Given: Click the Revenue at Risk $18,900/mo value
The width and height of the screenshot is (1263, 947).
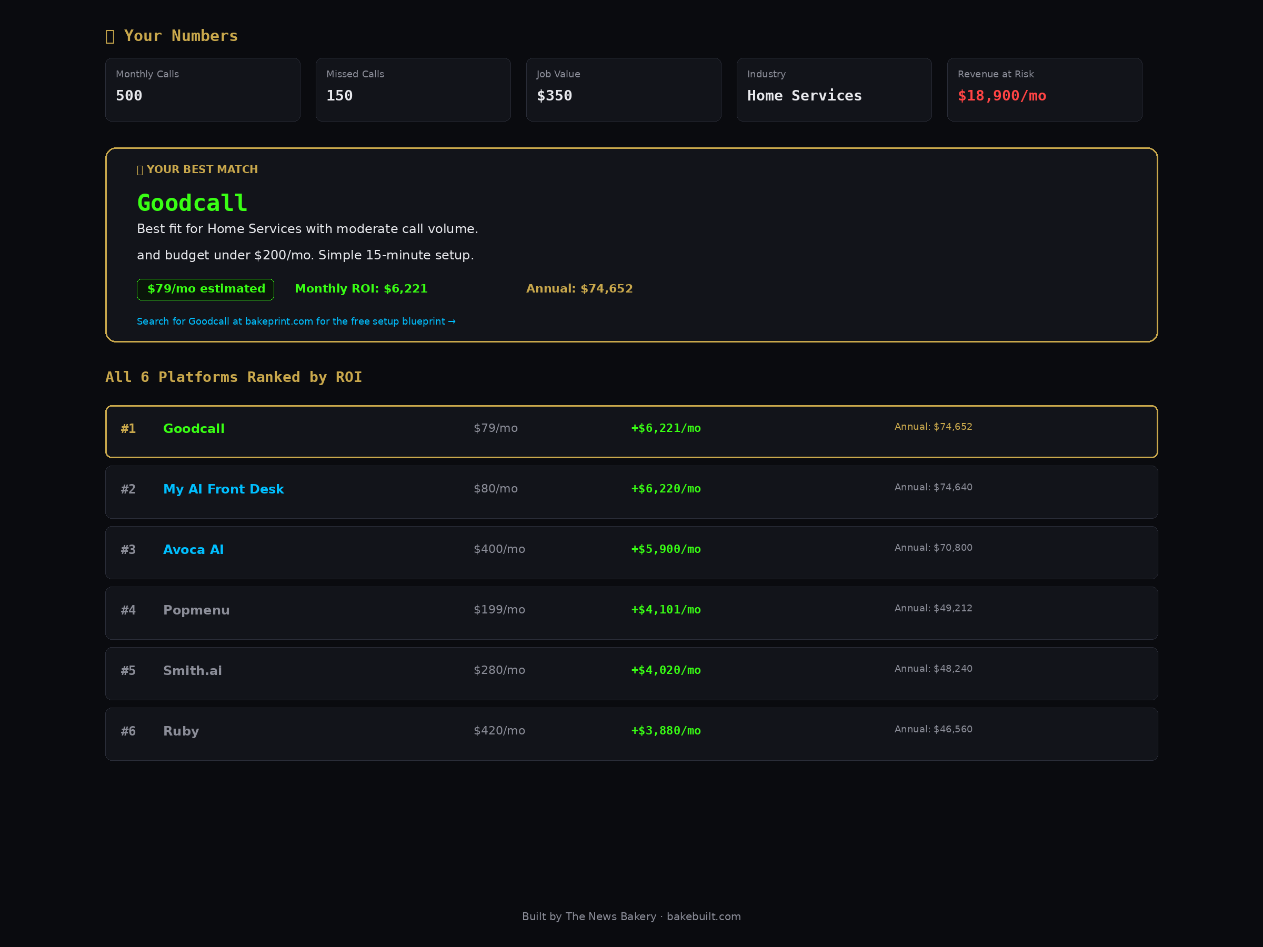Looking at the screenshot, I should (1002, 96).
